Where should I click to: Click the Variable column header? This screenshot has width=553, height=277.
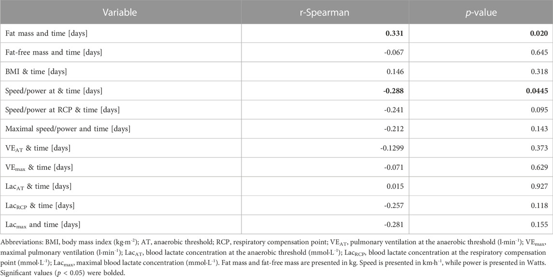120,13
